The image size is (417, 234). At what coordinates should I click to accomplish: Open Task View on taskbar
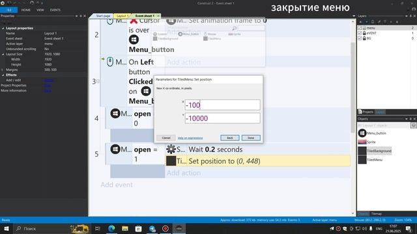(97, 228)
